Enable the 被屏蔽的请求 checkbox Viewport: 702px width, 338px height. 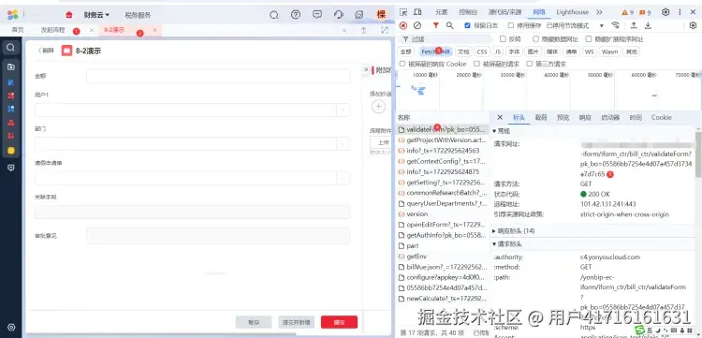click(x=476, y=64)
